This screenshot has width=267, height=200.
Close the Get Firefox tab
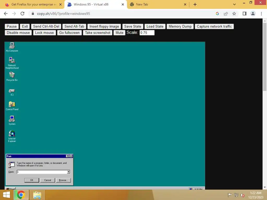(x=60, y=4)
